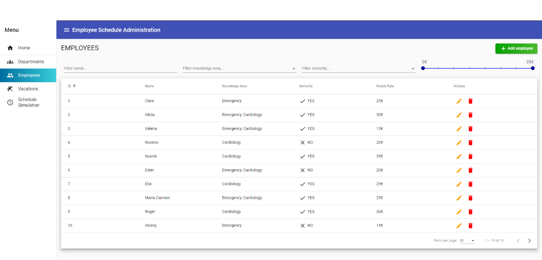The image size is (542, 260).
Task: Delete Eloi using the trash icon
Action: tap(470, 184)
